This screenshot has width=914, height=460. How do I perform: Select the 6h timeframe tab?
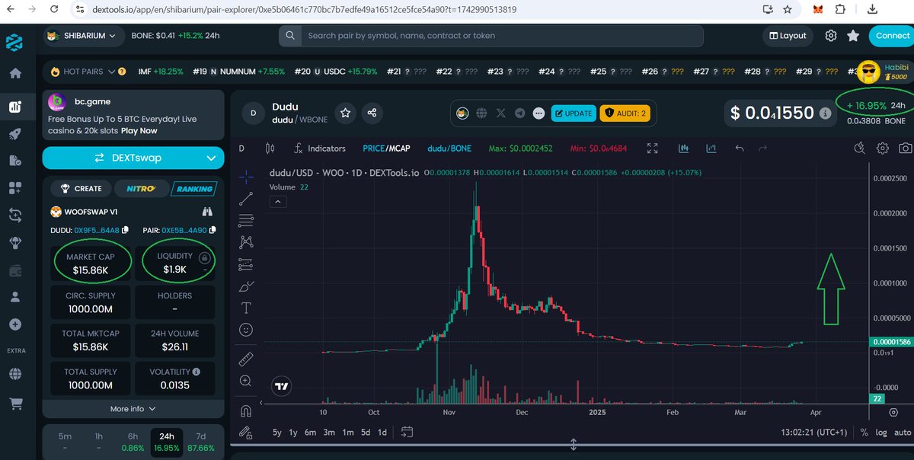(x=134, y=442)
